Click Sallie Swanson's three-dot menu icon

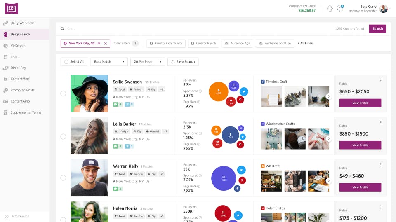pos(381,81)
